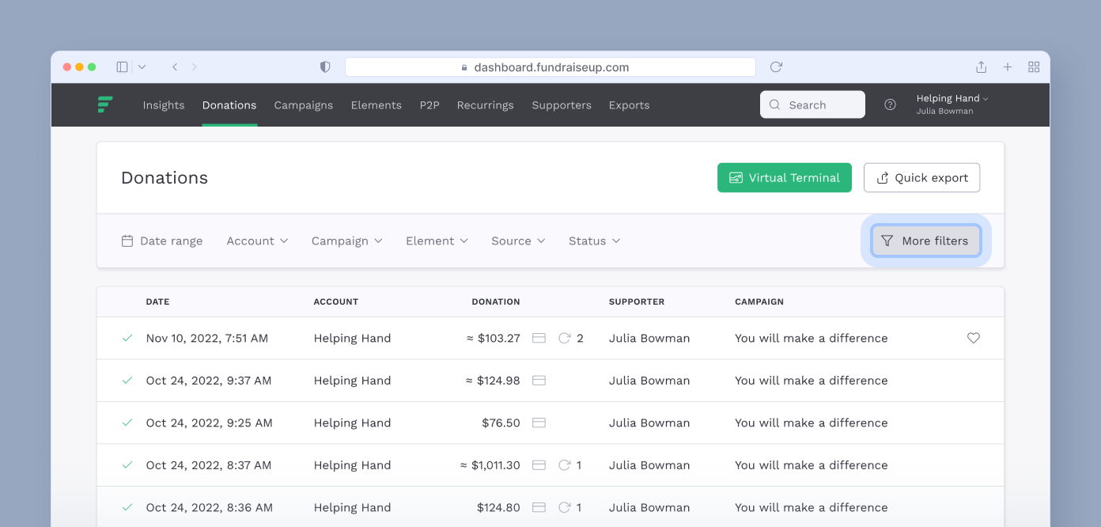Click recurring icon on the $1,011.30 donation
The height and width of the screenshot is (527, 1101).
564,465
